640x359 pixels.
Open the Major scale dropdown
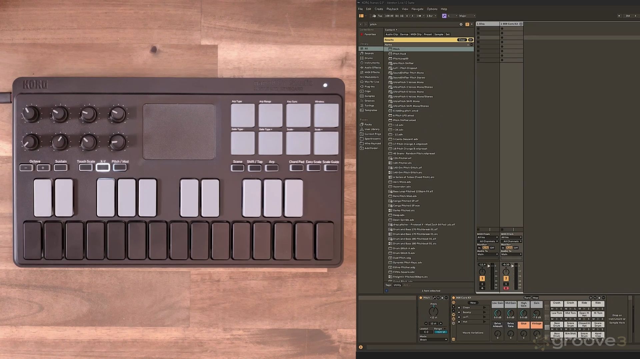coord(467,16)
